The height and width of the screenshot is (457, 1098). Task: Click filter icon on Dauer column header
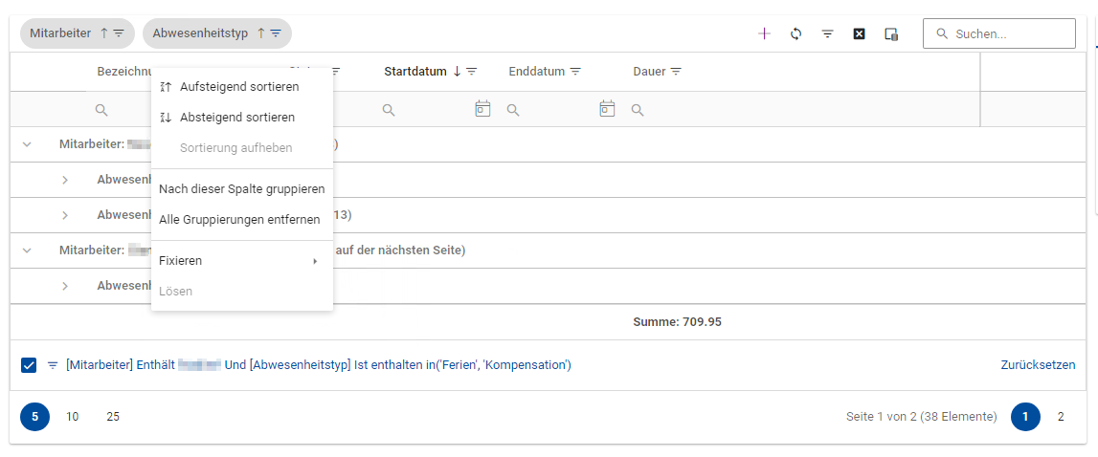click(x=676, y=72)
